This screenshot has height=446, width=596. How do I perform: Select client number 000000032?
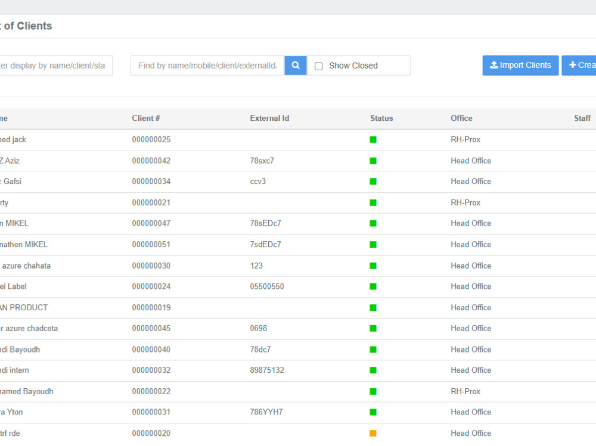pos(151,370)
